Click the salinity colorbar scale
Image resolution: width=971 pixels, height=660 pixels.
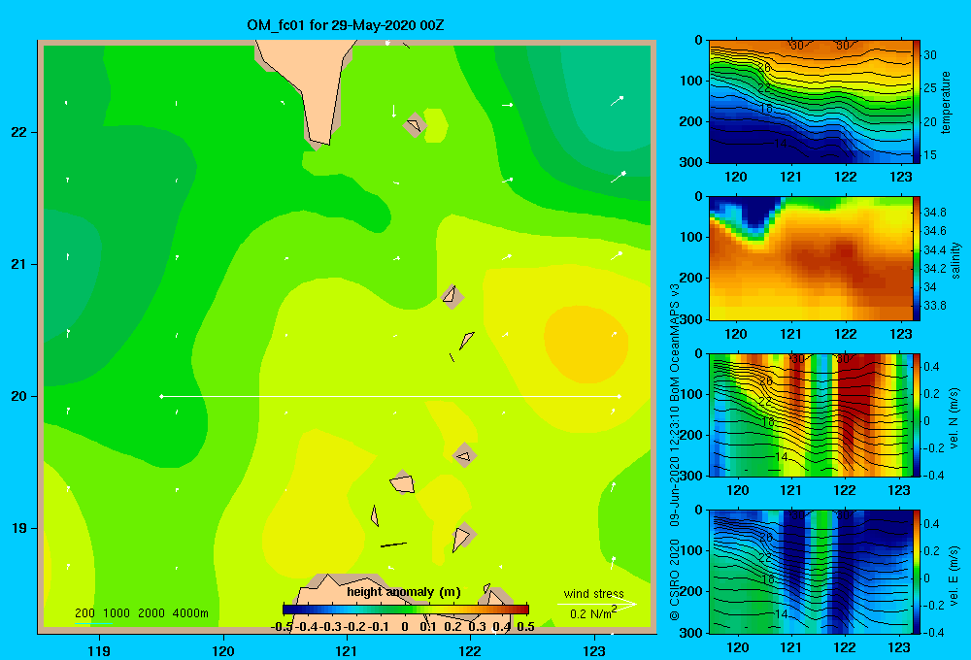click(x=917, y=258)
